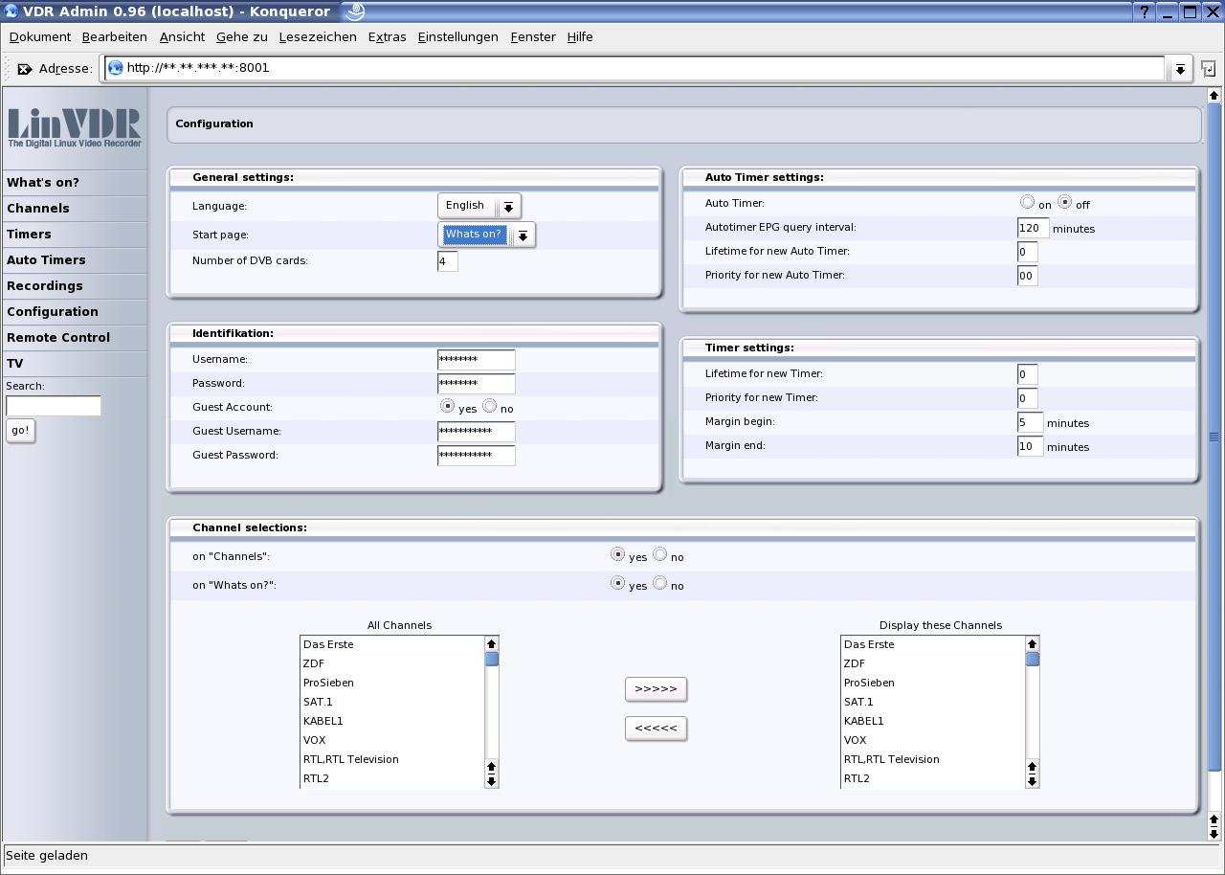Click the go arrow icon beside address bar
Image resolution: width=1225 pixels, height=875 pixels.
coord(1209,69)
